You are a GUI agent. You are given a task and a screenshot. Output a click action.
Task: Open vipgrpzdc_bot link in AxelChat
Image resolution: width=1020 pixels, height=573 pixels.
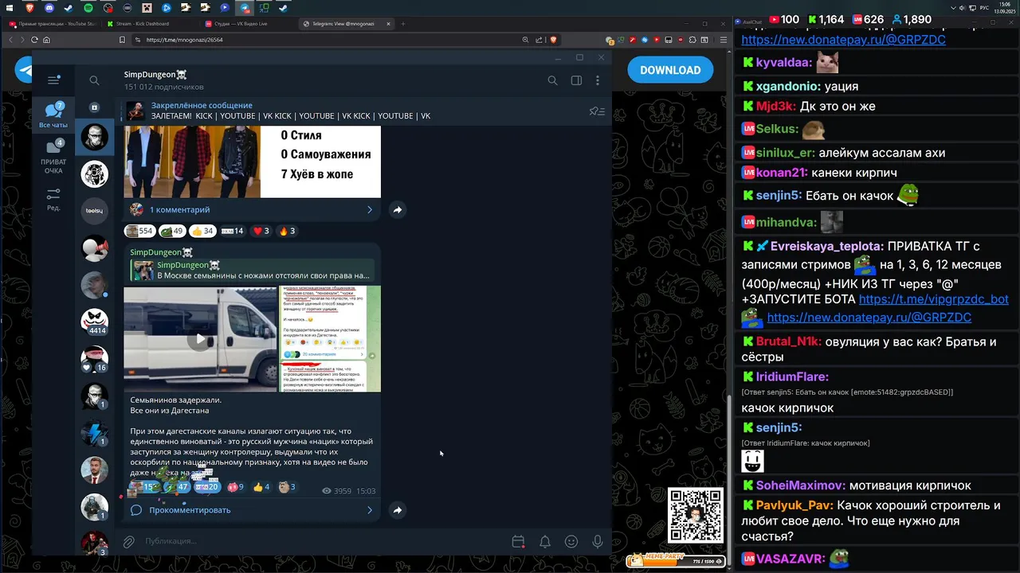[934, 299]
